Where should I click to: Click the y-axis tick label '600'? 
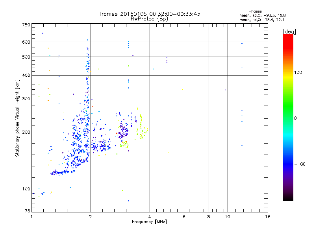click(x=26, y=42)
